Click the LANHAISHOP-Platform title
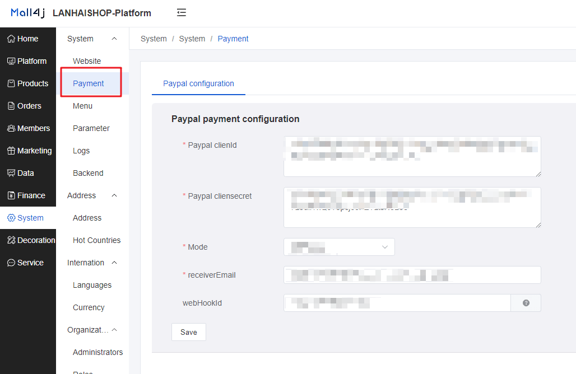The width and height of the screenshot is (576, 374). pos(102,13)
